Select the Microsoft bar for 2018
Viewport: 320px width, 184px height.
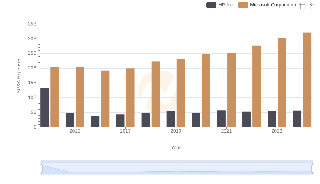point(156,94)
